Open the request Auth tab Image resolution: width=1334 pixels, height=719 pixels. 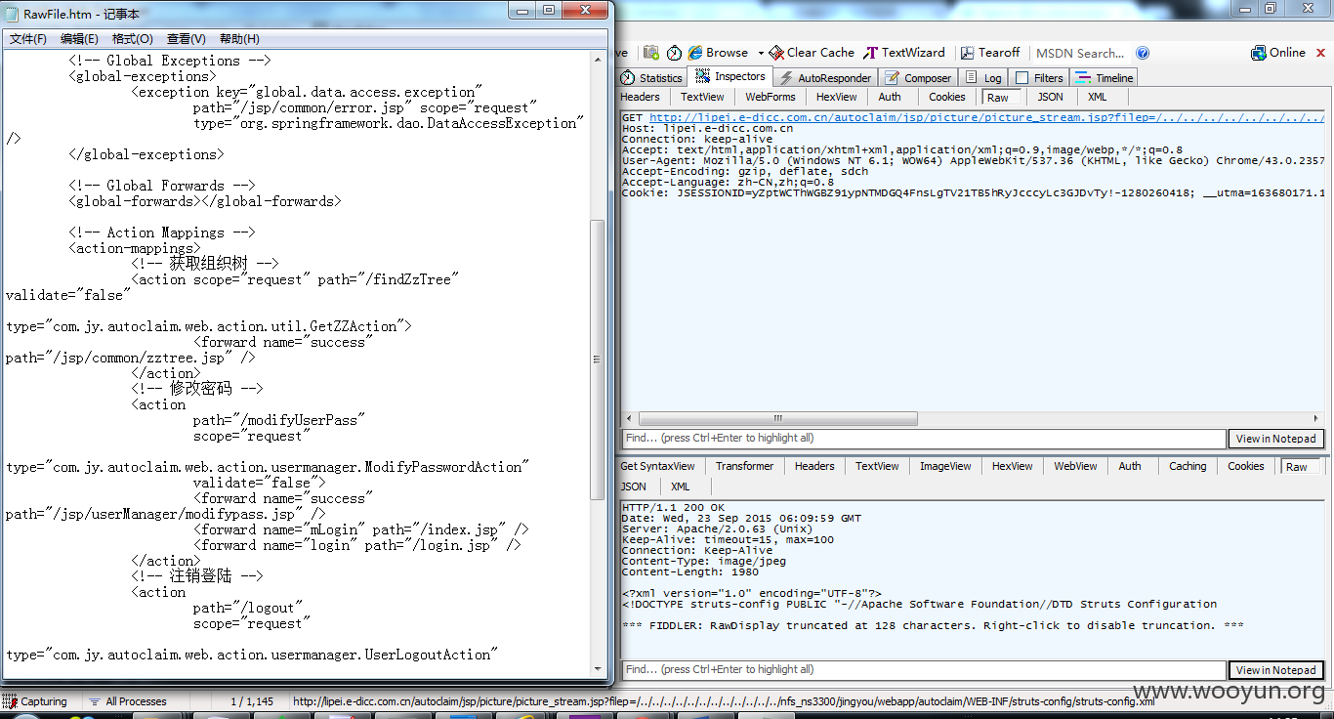[890, 97]
